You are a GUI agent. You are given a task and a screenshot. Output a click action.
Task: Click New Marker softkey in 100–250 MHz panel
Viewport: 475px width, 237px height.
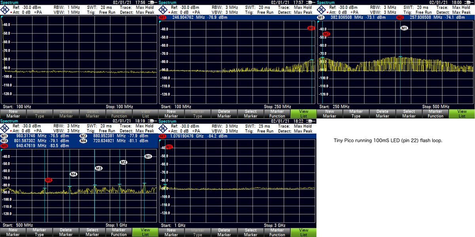[171, 114]
